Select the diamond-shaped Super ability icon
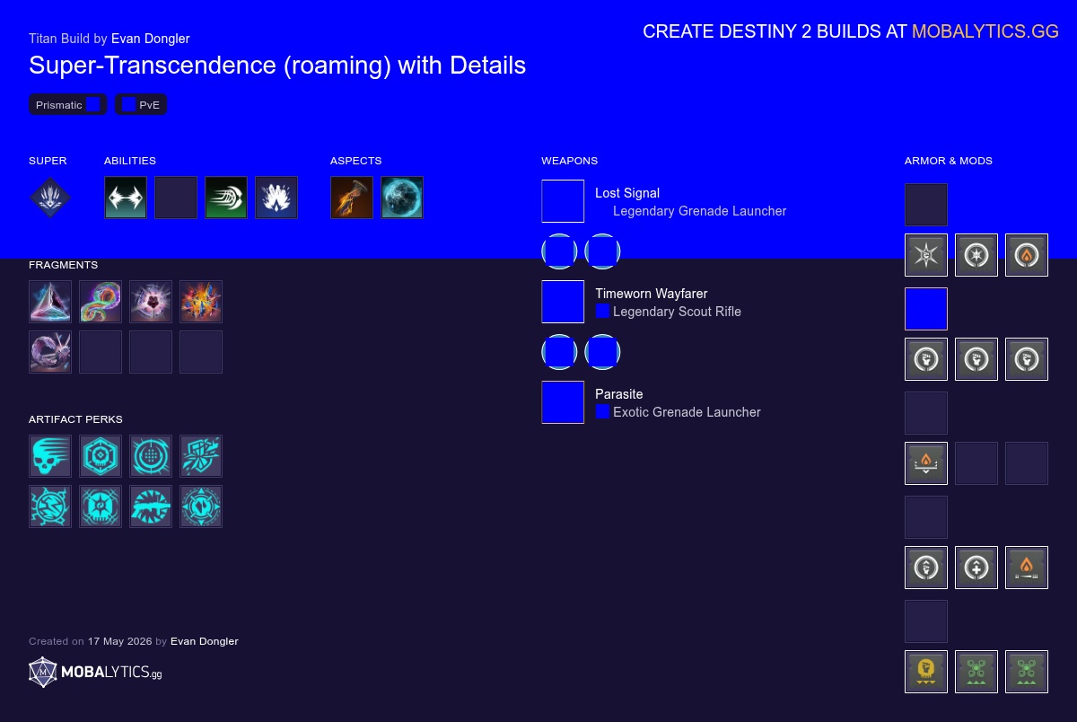 point(50,198)
